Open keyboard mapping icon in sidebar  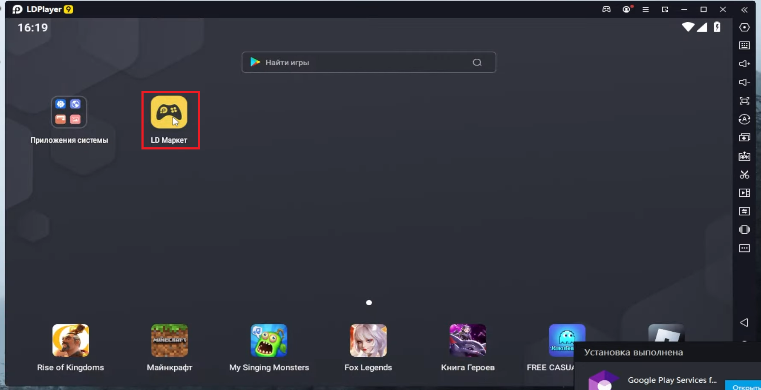click(x=744, y=46)
